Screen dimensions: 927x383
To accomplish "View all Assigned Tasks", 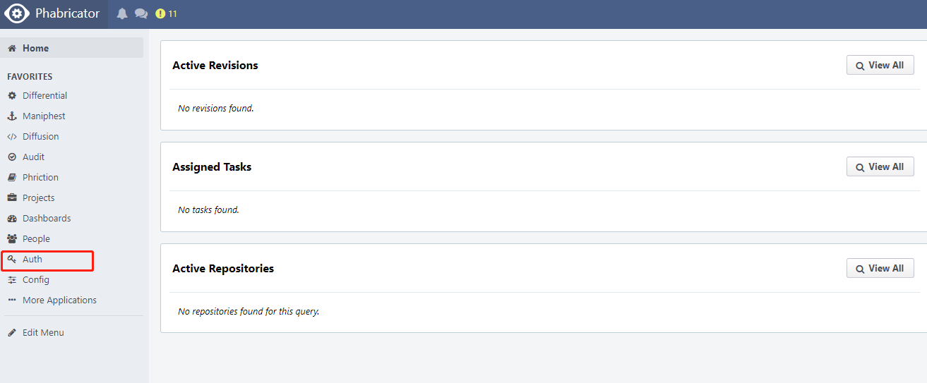I will (880, 166).
